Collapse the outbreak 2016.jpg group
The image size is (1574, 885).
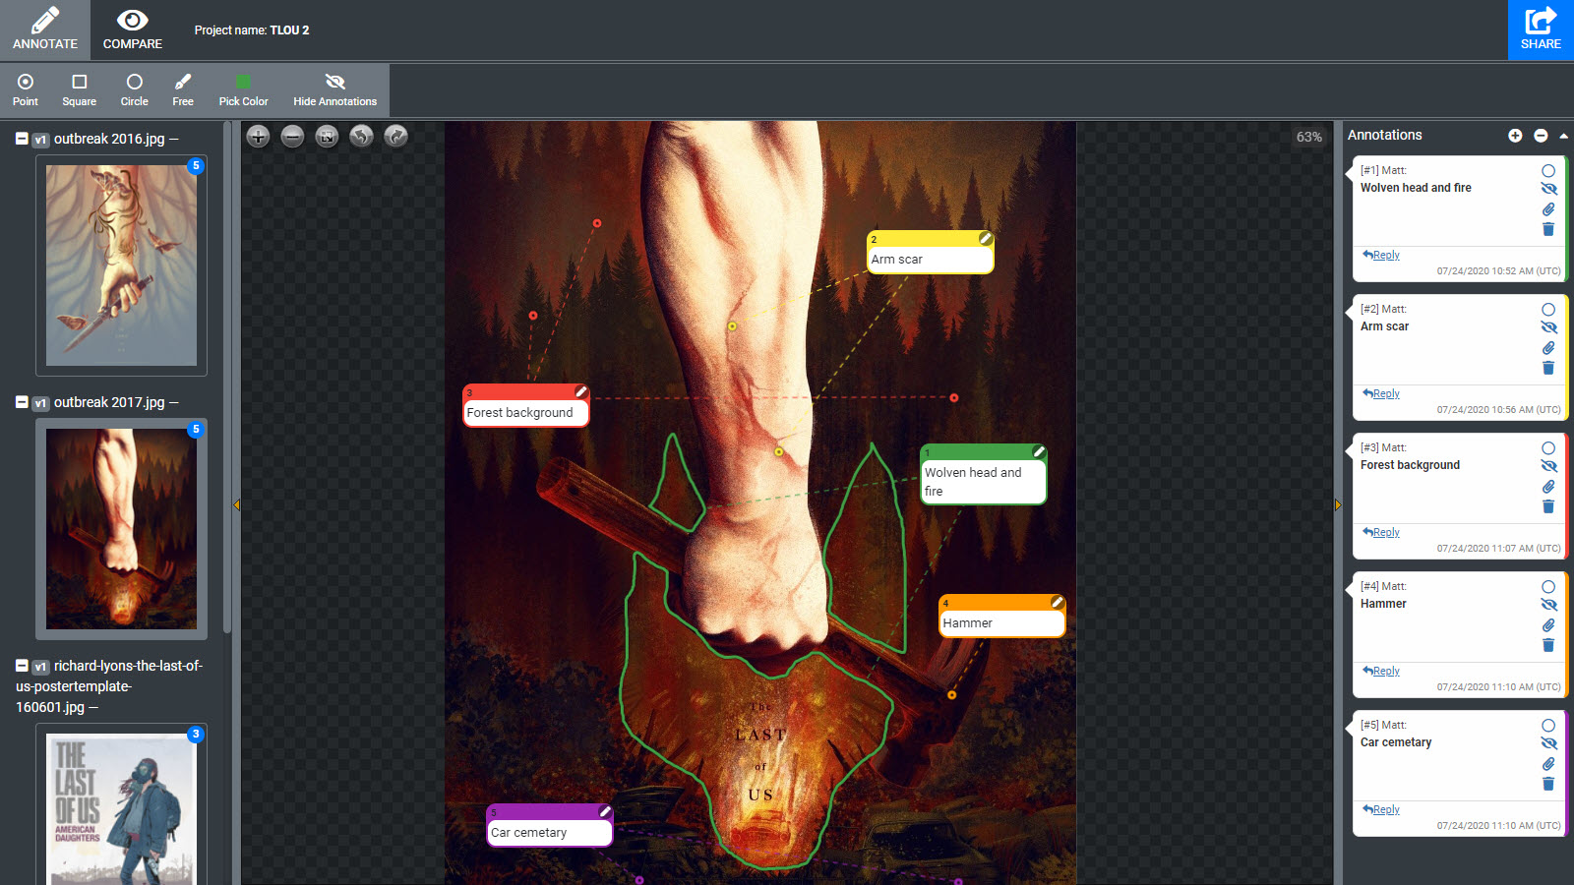[22, 139]
